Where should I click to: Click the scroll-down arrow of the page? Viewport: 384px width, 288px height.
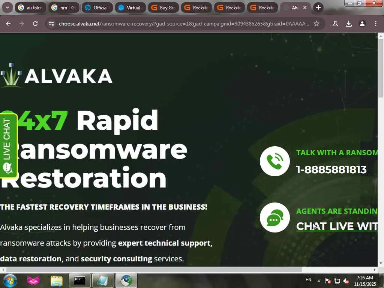pyautogui.click(x=381, y=264)
